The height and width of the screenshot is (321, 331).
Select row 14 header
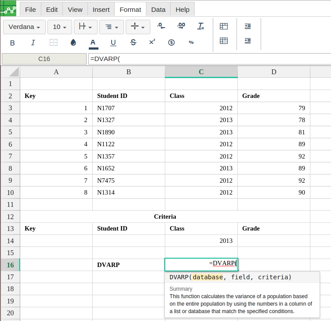[11, 241]
